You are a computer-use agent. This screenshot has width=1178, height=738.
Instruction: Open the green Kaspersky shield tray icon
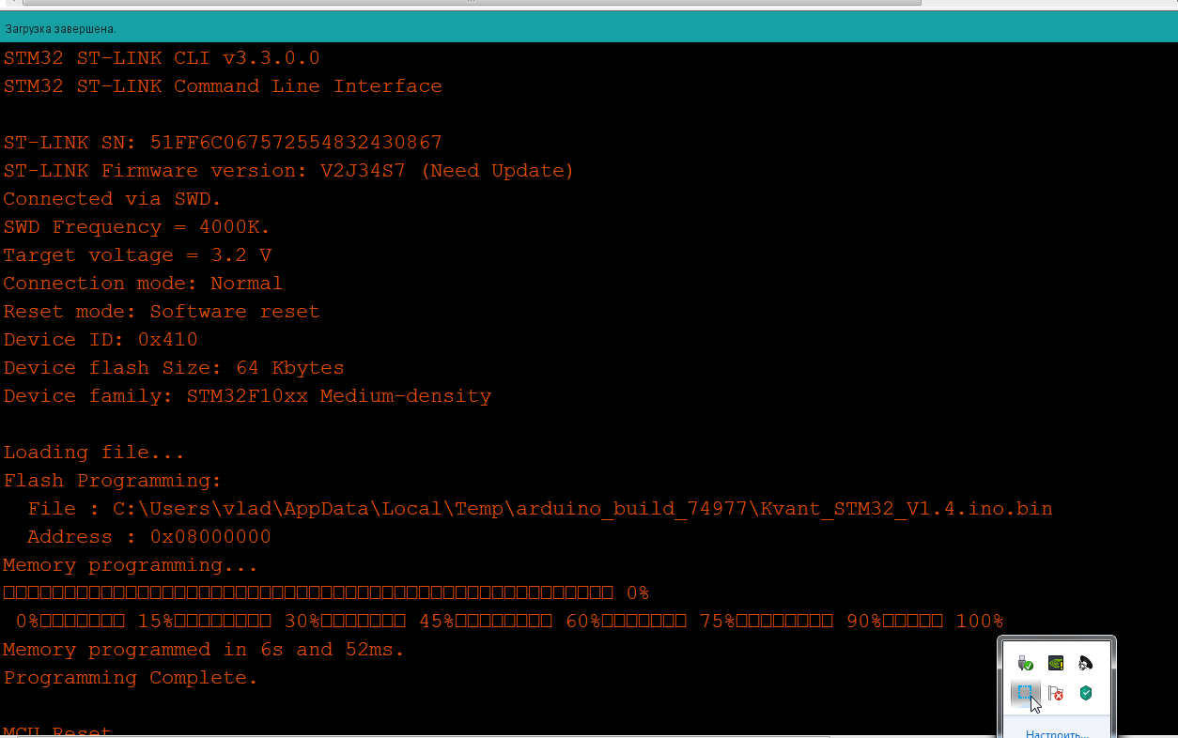[1086, 693]
